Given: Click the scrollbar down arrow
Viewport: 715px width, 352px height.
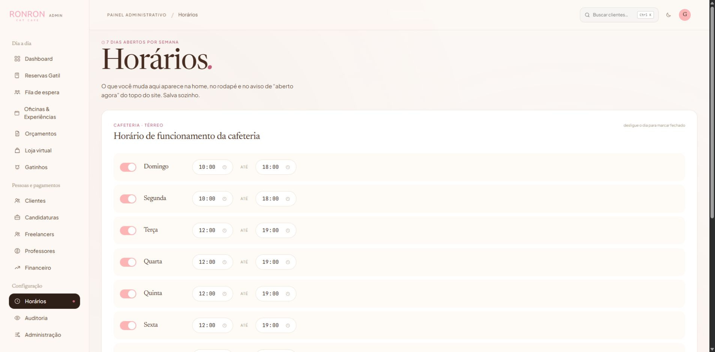Looking at the screenshot, I should click(x=712, y=349).
